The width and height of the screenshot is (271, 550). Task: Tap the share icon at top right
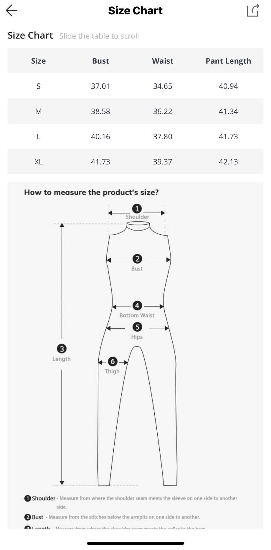253,10
